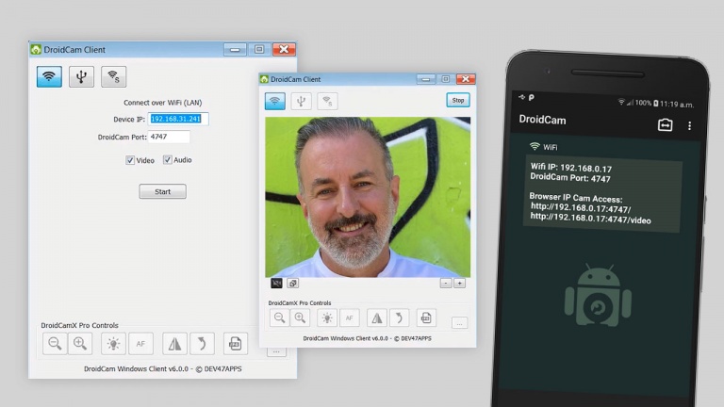Trigger autofocus AF in front window
Image resolution: width=724 pixels, height=407 pixels.
(350, 317)
